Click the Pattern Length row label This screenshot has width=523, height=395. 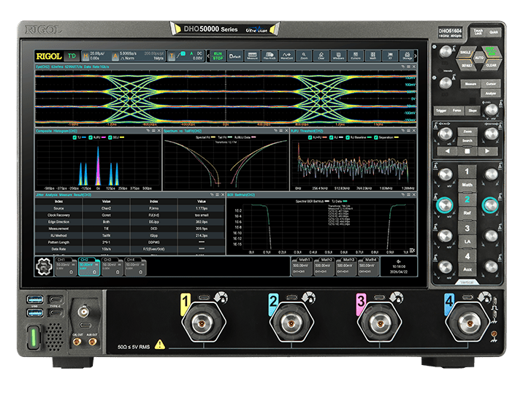coord(58,242)
